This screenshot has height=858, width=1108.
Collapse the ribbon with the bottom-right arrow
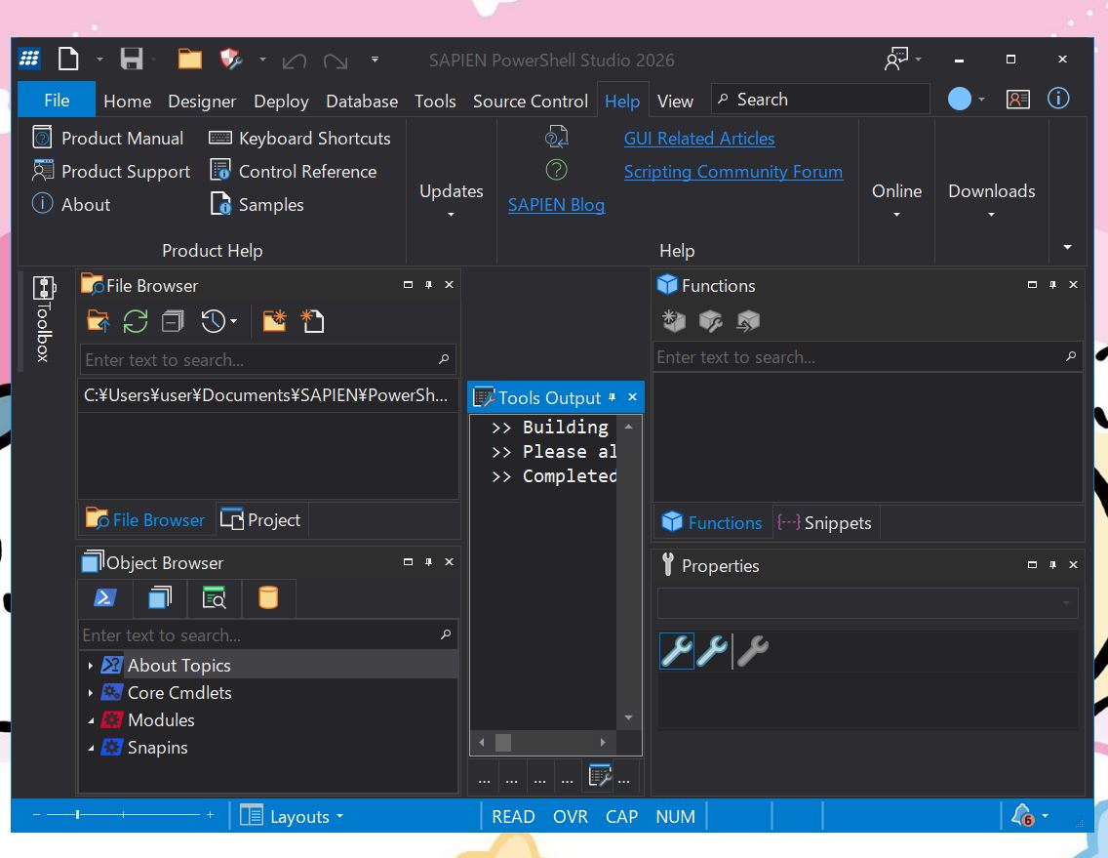point(1067,247)
